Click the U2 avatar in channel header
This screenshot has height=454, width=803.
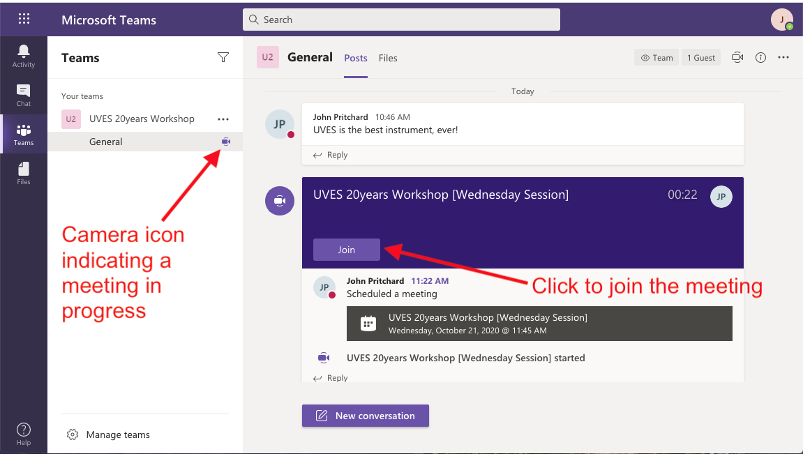268,57
